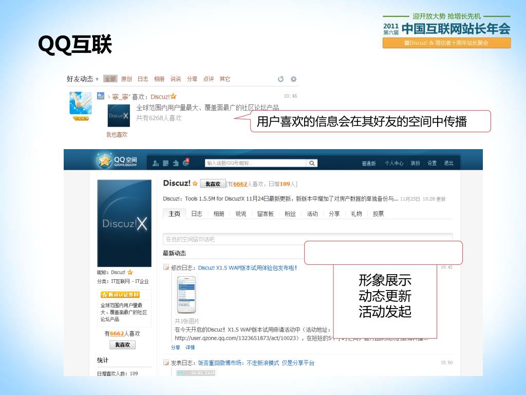Click the 普通版 link in top bar
526x395 pixels.
tap(369, 163)
